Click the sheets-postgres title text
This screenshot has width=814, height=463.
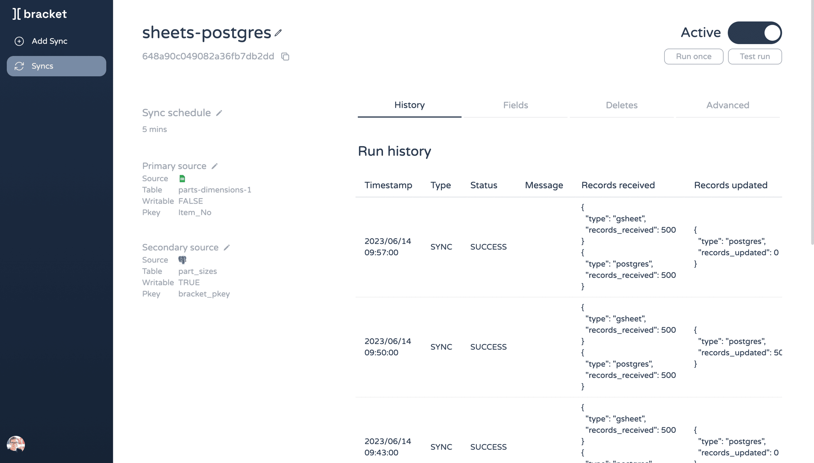[207, 33]
